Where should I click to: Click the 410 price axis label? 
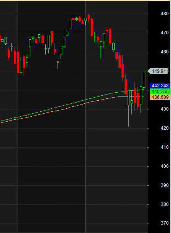coord(165,147)
